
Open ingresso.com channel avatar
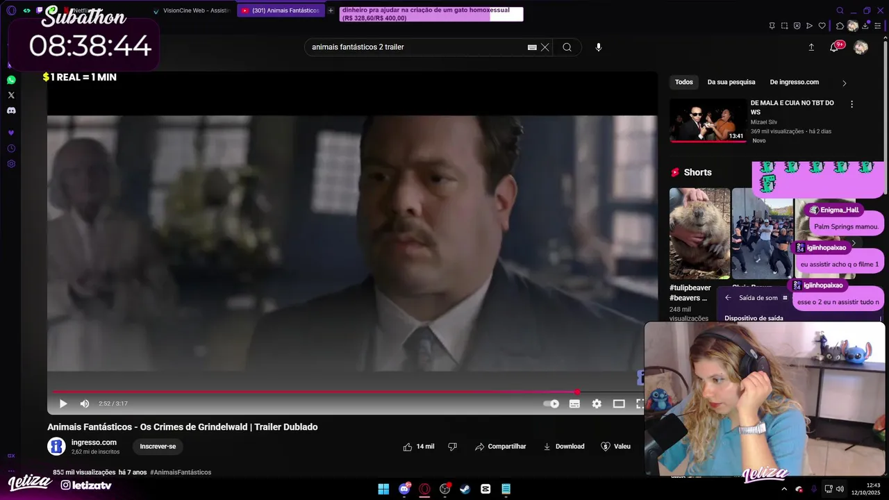pyautogui.click(x=56, y=447)
